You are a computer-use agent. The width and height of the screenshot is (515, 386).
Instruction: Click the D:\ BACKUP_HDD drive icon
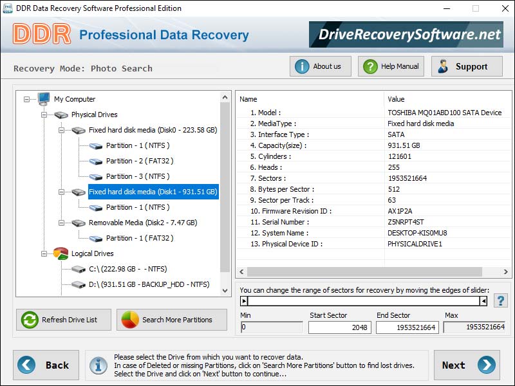[x=79, y=284]
